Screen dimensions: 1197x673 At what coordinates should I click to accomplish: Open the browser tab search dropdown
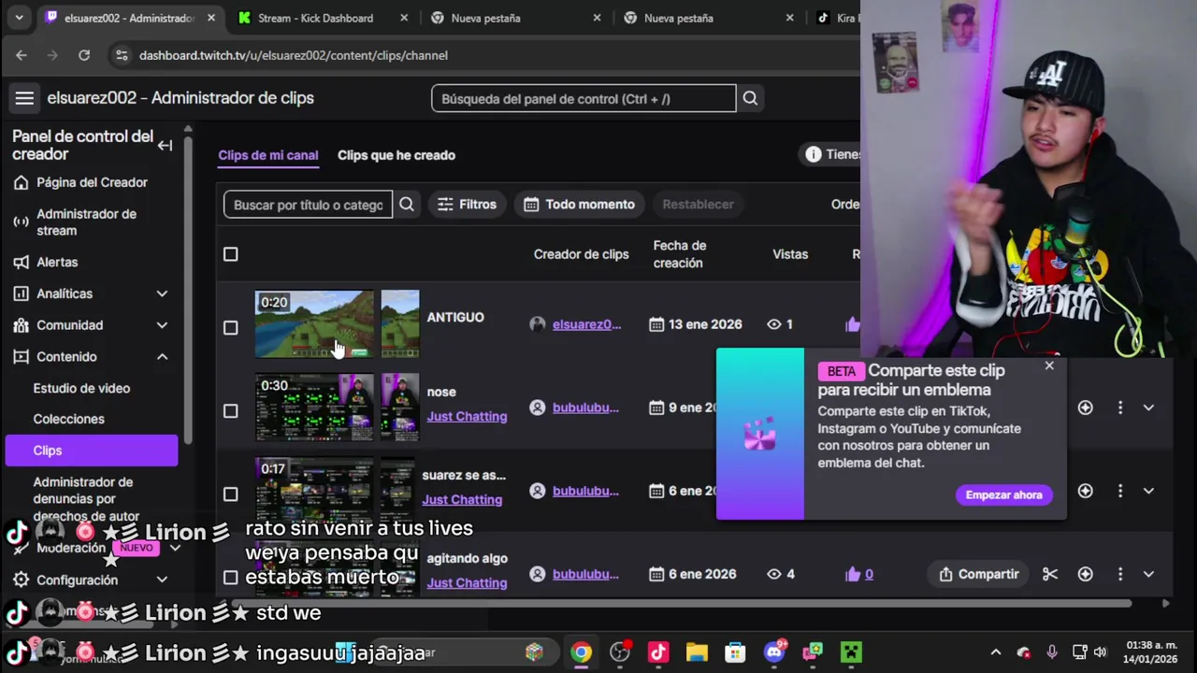19,18
